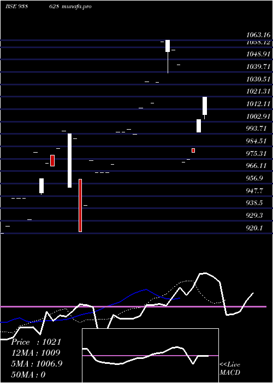This screenshot has width=273, height=383.
Task: Click the price label 956.9
Action: 255,178
